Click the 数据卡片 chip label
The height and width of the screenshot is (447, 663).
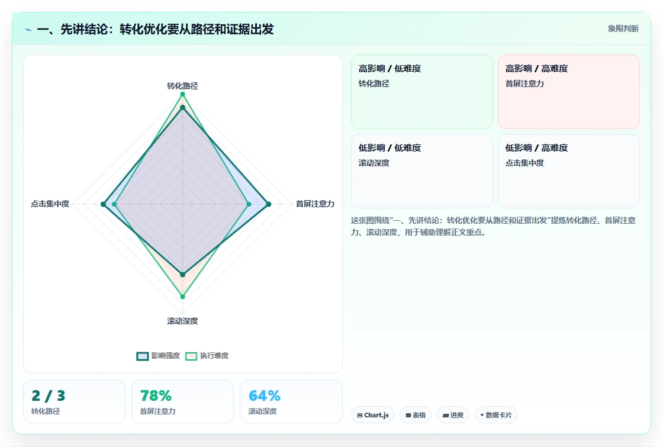[498, 415]
